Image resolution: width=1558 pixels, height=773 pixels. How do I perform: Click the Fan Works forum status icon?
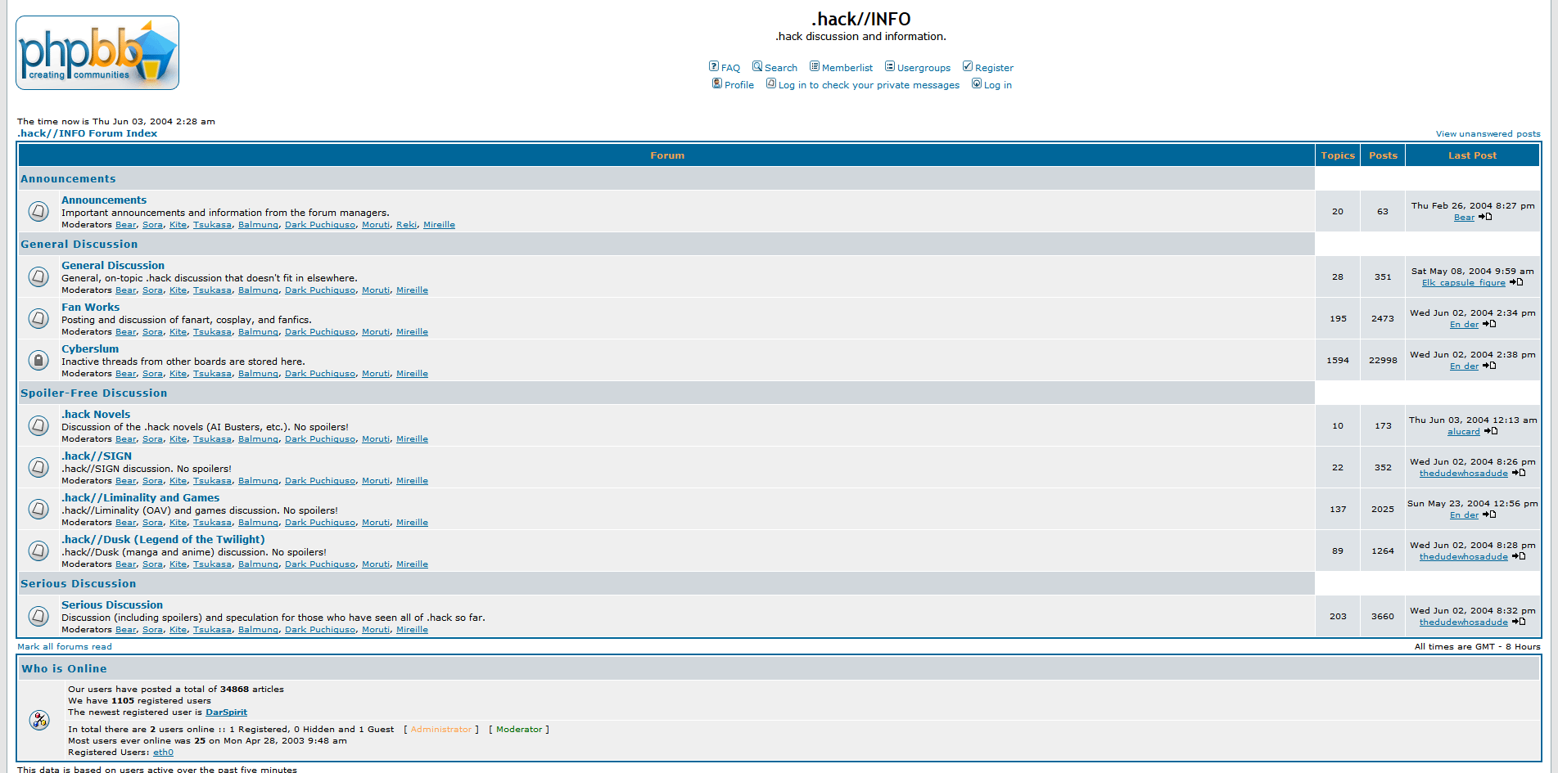pyautogui.click(x=38, y=319)
